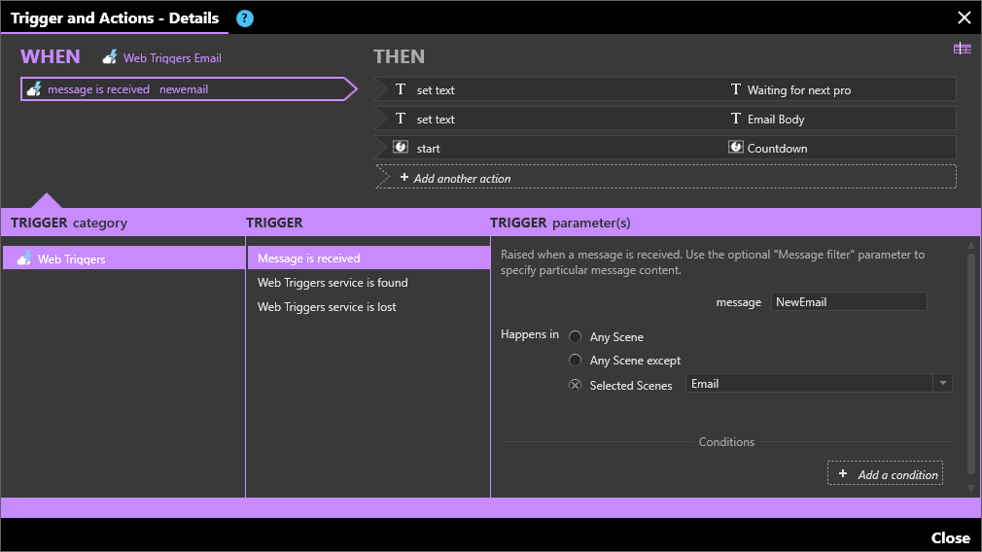Image resolution: width=982 pixels, height=552 pixels.
Task: Click the NewEmail message input field
Action: click(x=849, y=301)
